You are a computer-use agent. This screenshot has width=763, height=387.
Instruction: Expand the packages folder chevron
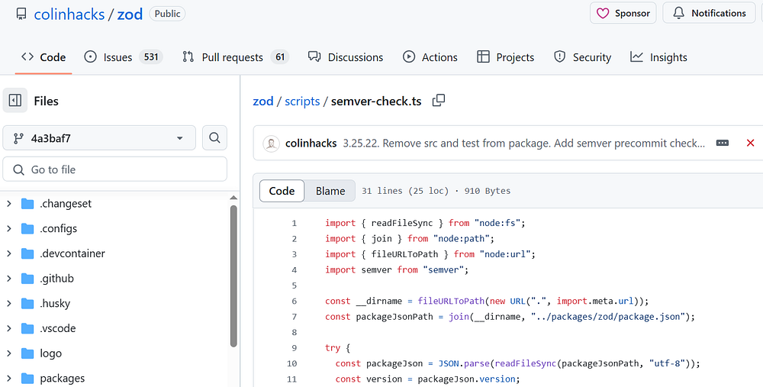tap(8, 379)
